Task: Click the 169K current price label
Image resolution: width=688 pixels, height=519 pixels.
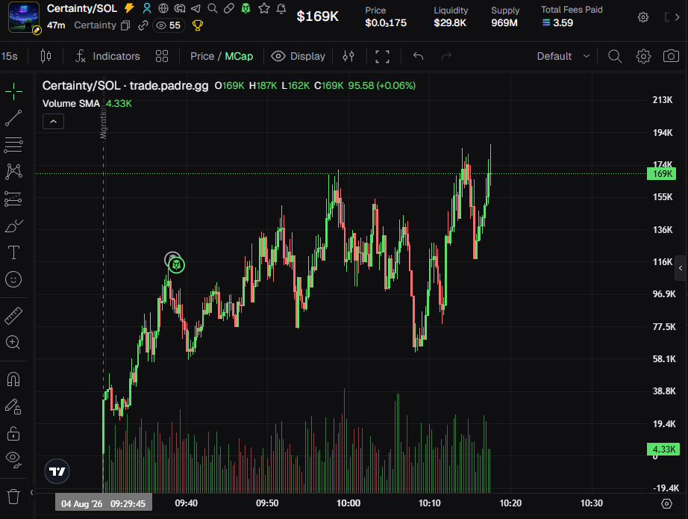Action: (662, 174)
